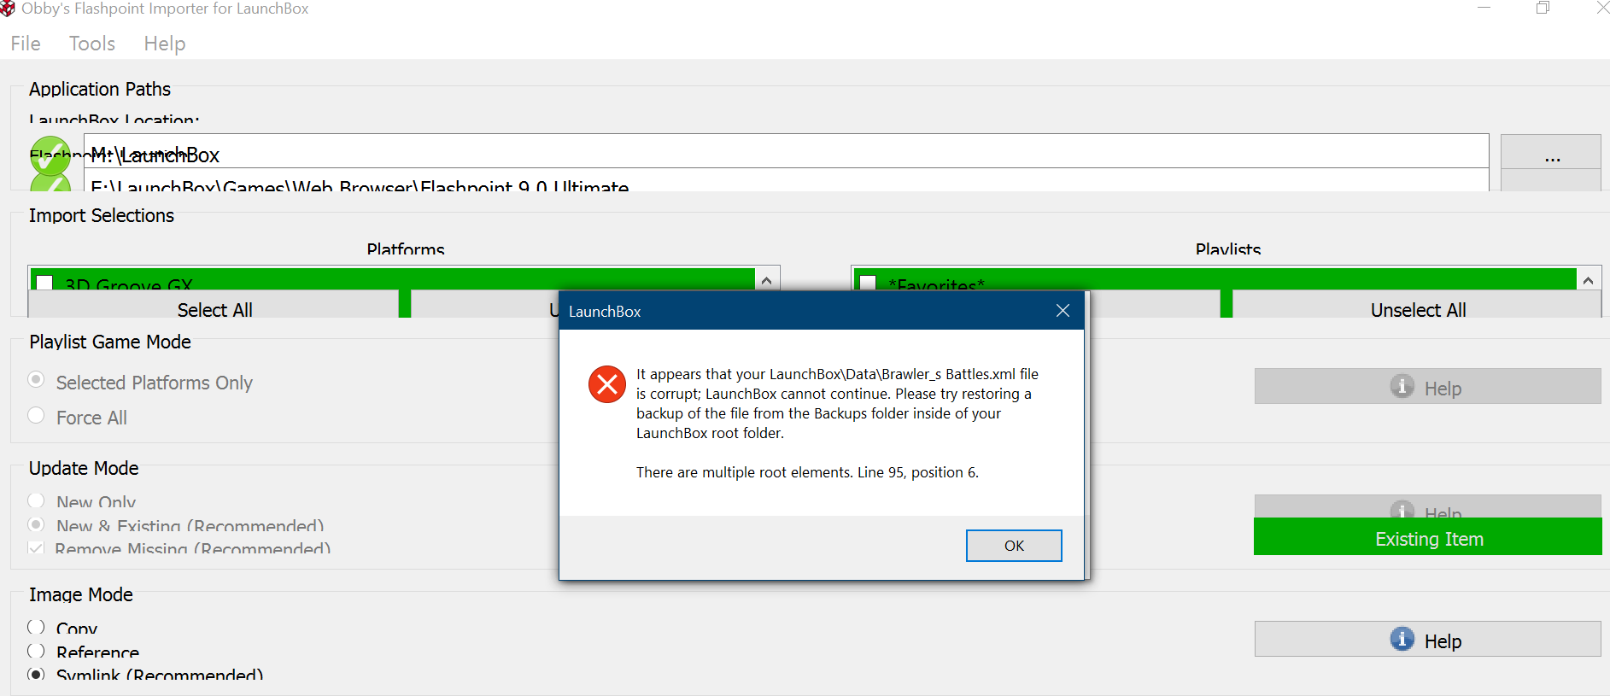Select the New Only update mode
Screen dimensions: 1610x696
36,500
